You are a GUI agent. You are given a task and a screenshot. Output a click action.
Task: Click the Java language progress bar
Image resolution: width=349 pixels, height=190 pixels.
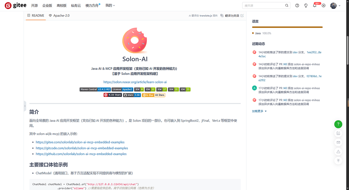[287, 27]
